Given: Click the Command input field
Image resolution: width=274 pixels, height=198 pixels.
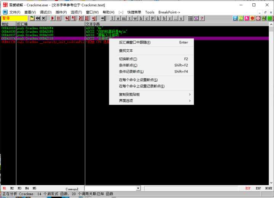Looking at the screenshot, I should (110, 188).
